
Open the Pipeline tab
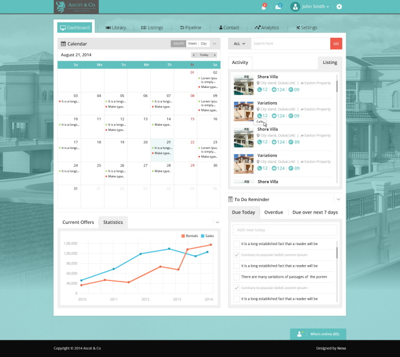pos(190,27)
